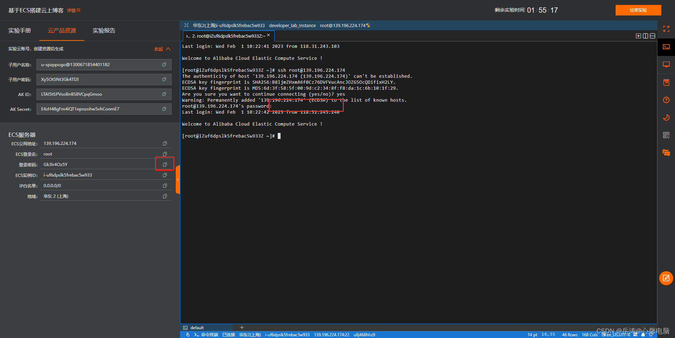Select the 云产品资源 tab
This screenshot has height=338, width=675.
tap(62, 31)
